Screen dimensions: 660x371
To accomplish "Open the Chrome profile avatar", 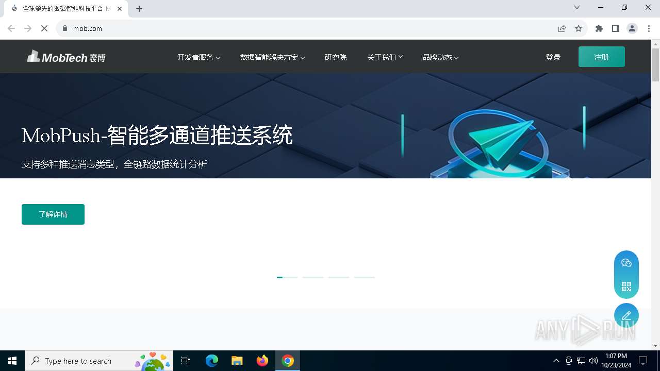I will (632, 28).
